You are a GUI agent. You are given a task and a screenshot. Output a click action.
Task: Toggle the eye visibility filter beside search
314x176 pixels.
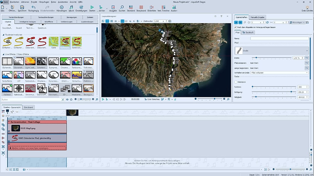[x=67, y=99]
